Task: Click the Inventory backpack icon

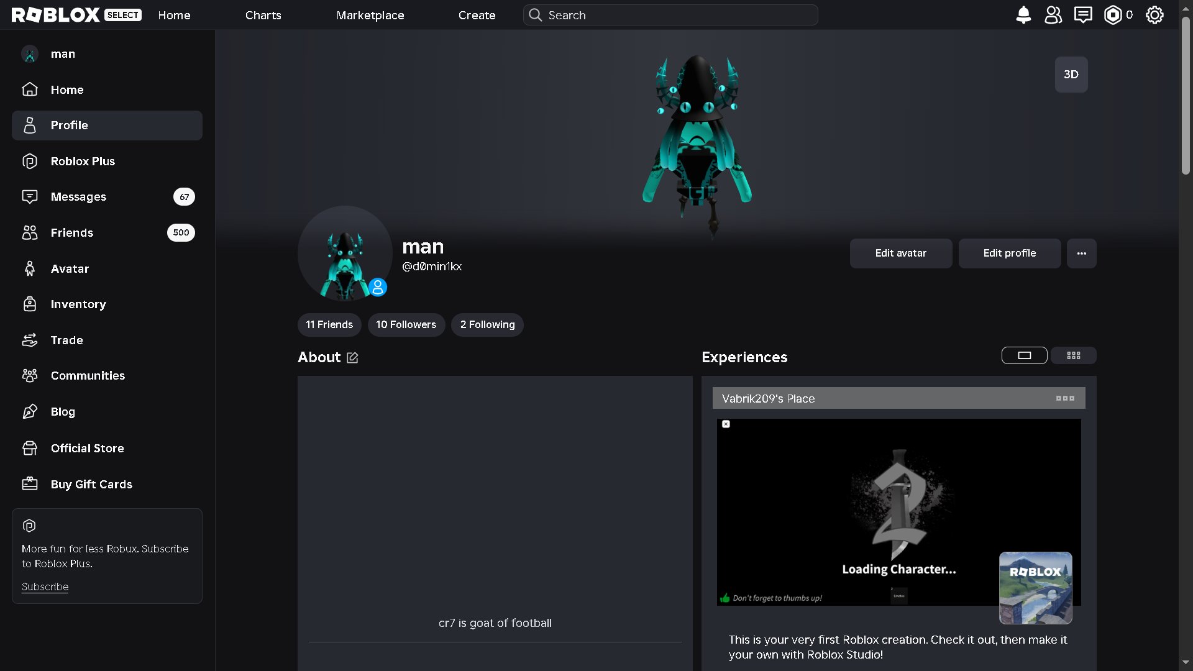Action: (x=30, y=304)
